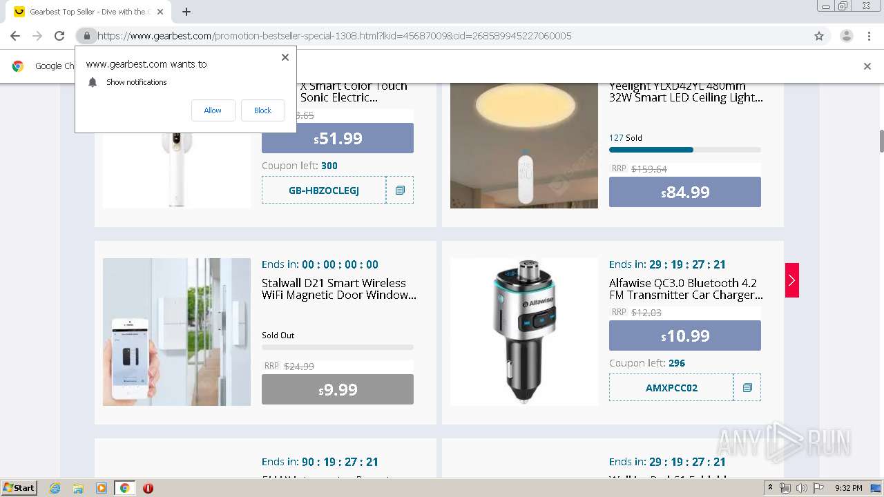Dismiss the Google Chrome info bar
Image resolution: width=884 pixels, height=497 pixels.
[x=867, y=66]
